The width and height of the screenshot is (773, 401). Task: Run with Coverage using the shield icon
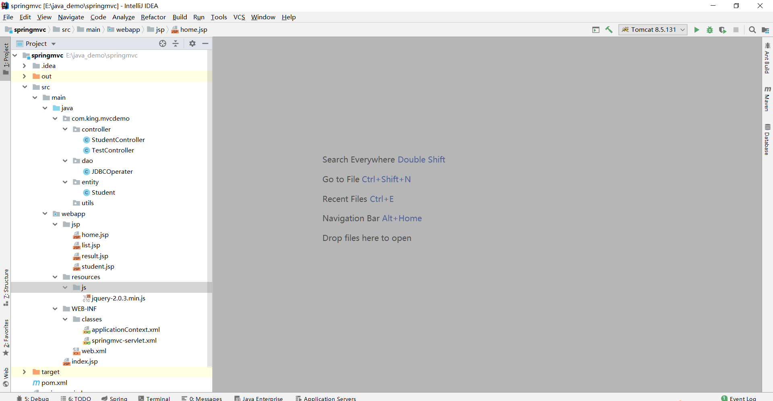(x=723, y=30)
